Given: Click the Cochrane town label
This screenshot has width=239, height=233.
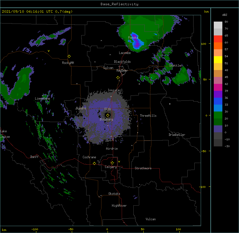Looking at the screenshot, I should click(x=89, y=157).
